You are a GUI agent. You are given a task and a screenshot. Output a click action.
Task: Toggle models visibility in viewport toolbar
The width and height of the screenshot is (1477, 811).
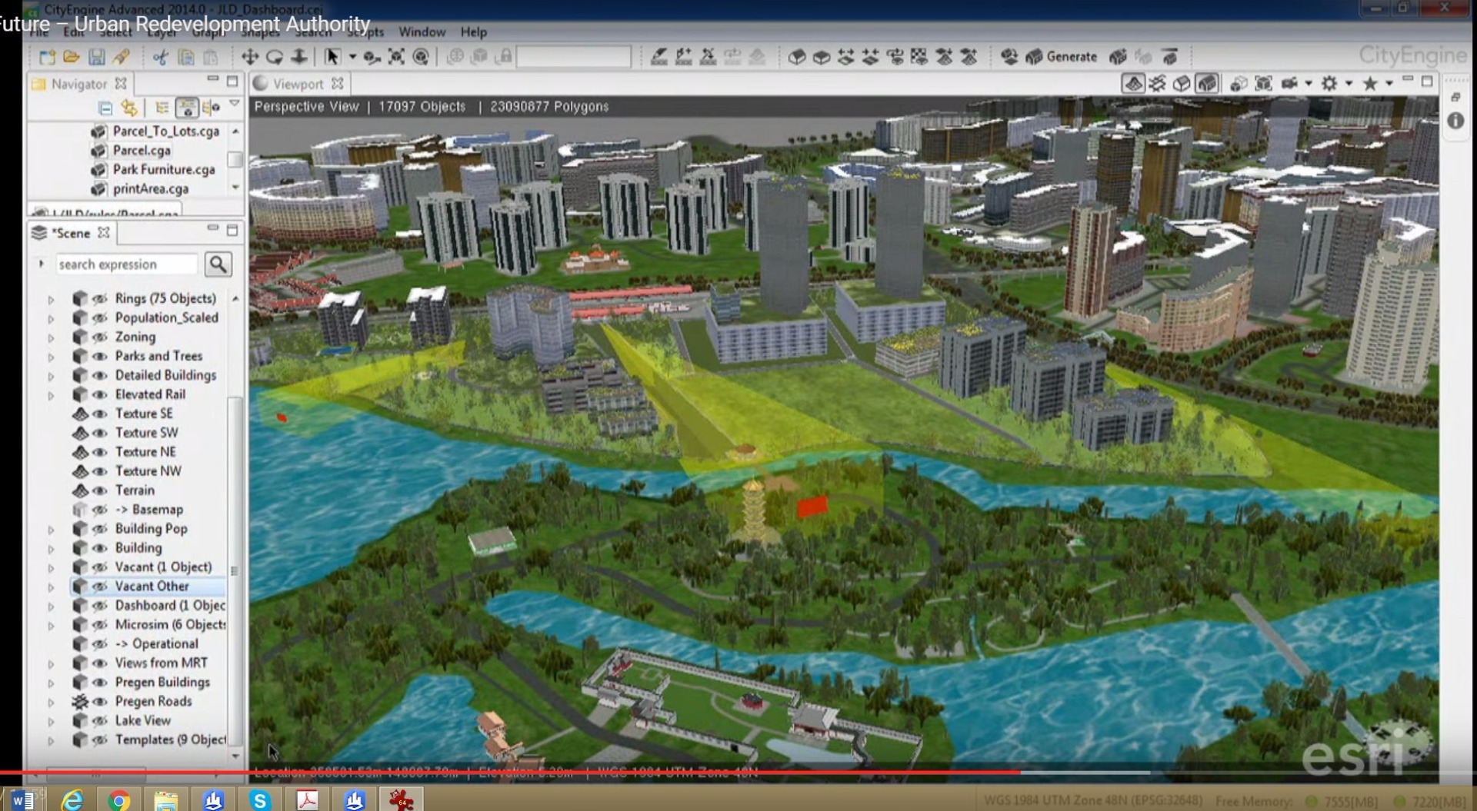[x=1207, y=84]
